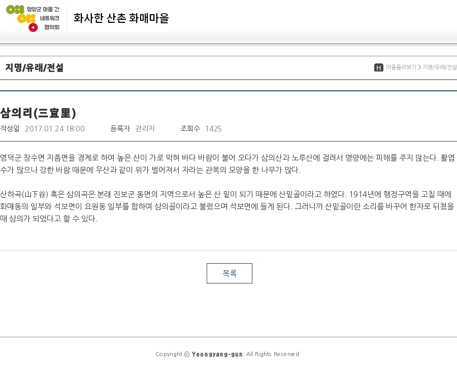Click Yeongyang-gun in the copyright footer
This screenshot has width=457, height=388.
click(x=217, y=354)
